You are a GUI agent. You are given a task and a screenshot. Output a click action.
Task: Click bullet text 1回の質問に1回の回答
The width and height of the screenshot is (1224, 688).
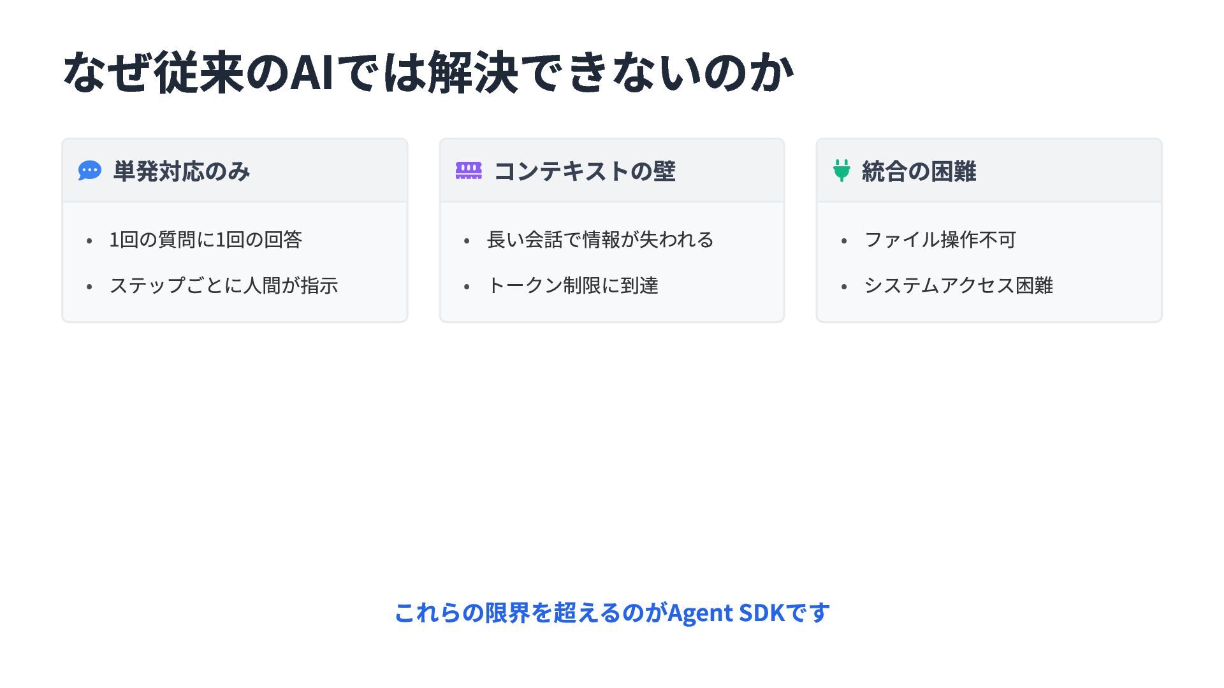(x=205, y=240)
